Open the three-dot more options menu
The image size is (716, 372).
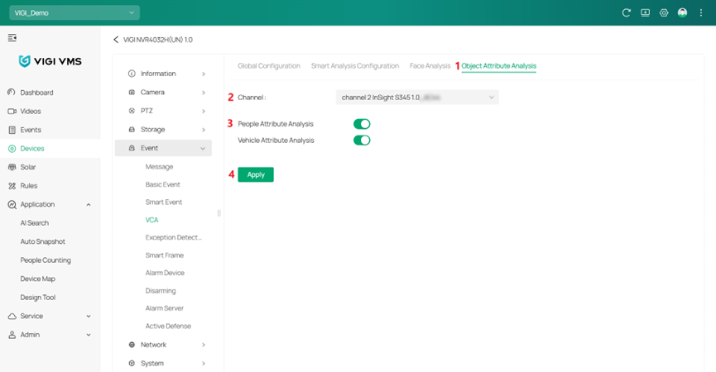(x=701, y=13)
